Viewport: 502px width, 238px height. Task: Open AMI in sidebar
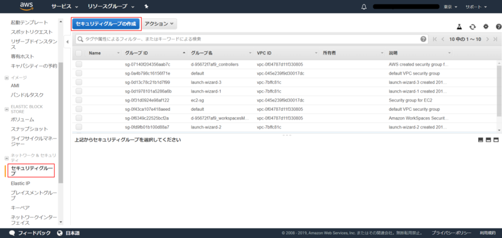[15, 86]
